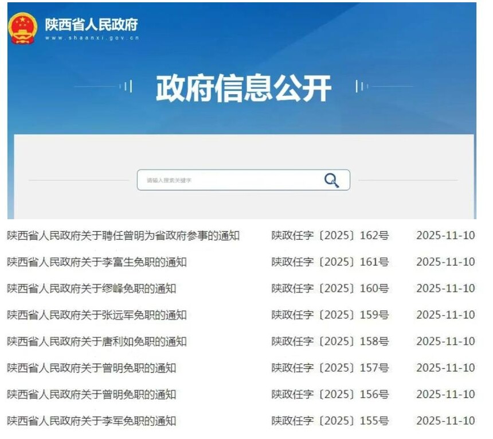This screenshot has width=493, height=439.
Task: Click the magnifier search icon
Action: [x=330, y=180]
